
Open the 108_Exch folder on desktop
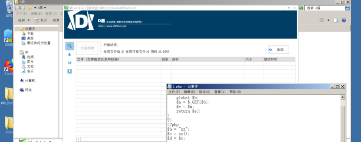click(7, 96)
